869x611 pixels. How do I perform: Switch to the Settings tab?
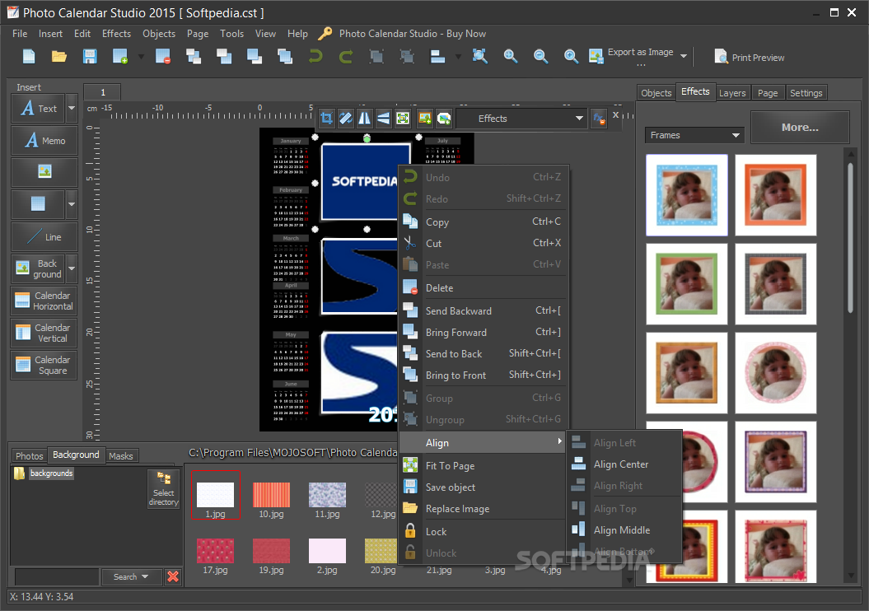[806, 93]
